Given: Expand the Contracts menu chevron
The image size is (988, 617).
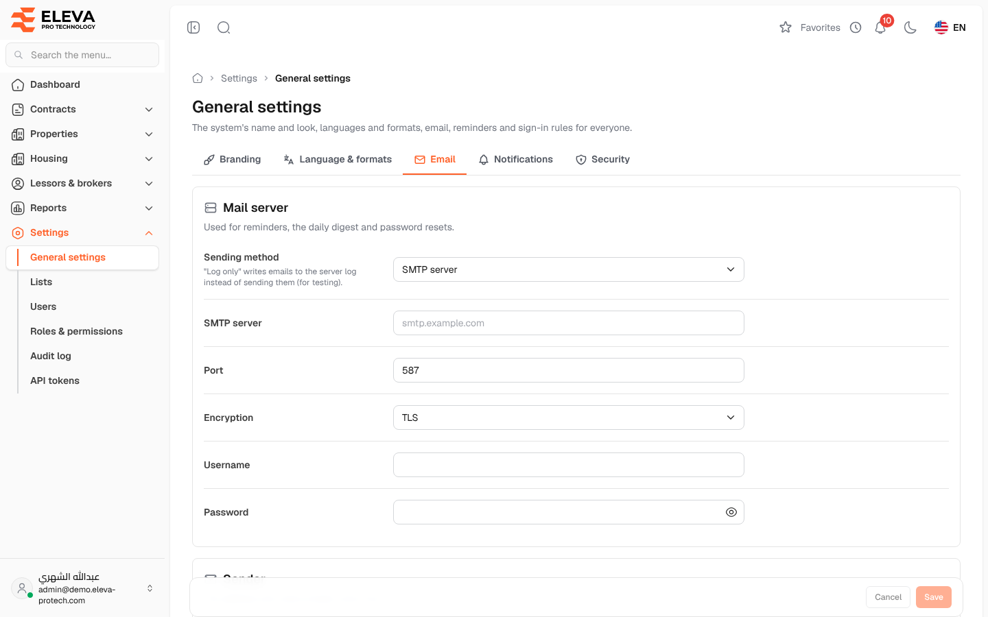Looking at the screenshot, I should (x=149, y=109).
